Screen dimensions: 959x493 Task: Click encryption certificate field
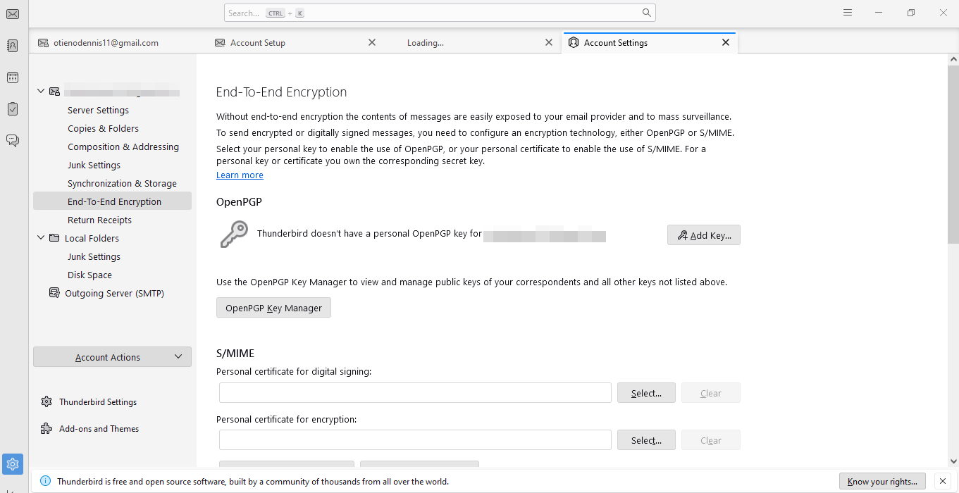[415, 440]
